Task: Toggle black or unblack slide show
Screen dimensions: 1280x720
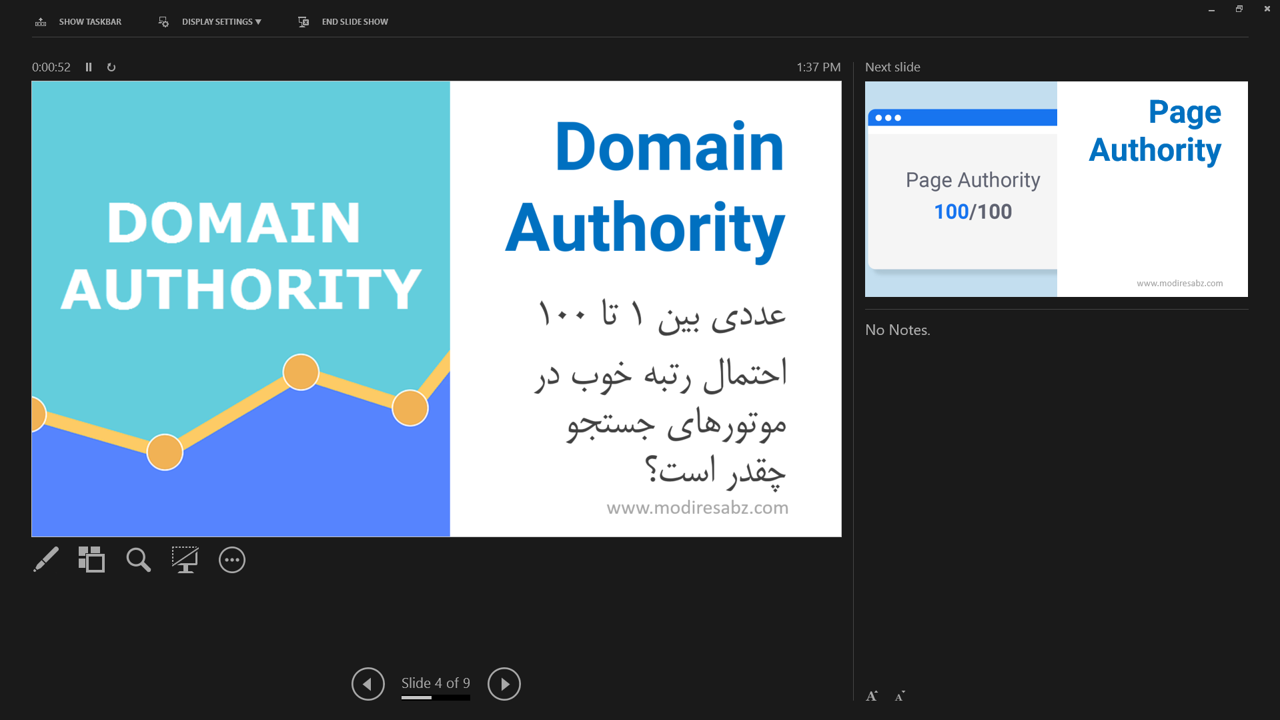Action: coord(185,560)
